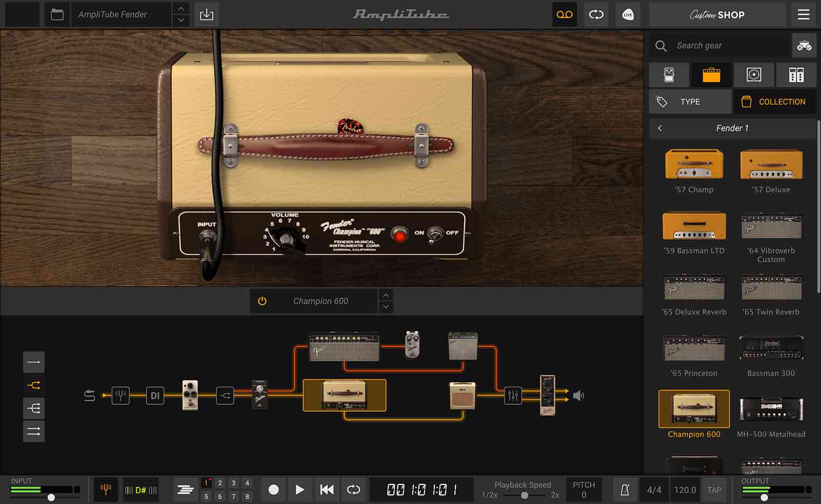Toggle the tuner in the bottom bar
821x504 pixels.
(x=106, y=489)
